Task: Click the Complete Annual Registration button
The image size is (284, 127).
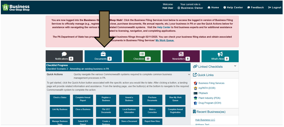Action: [x=175, y=112]
